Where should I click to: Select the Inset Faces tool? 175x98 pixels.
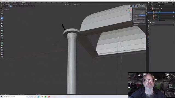click(x=2, y=33)
